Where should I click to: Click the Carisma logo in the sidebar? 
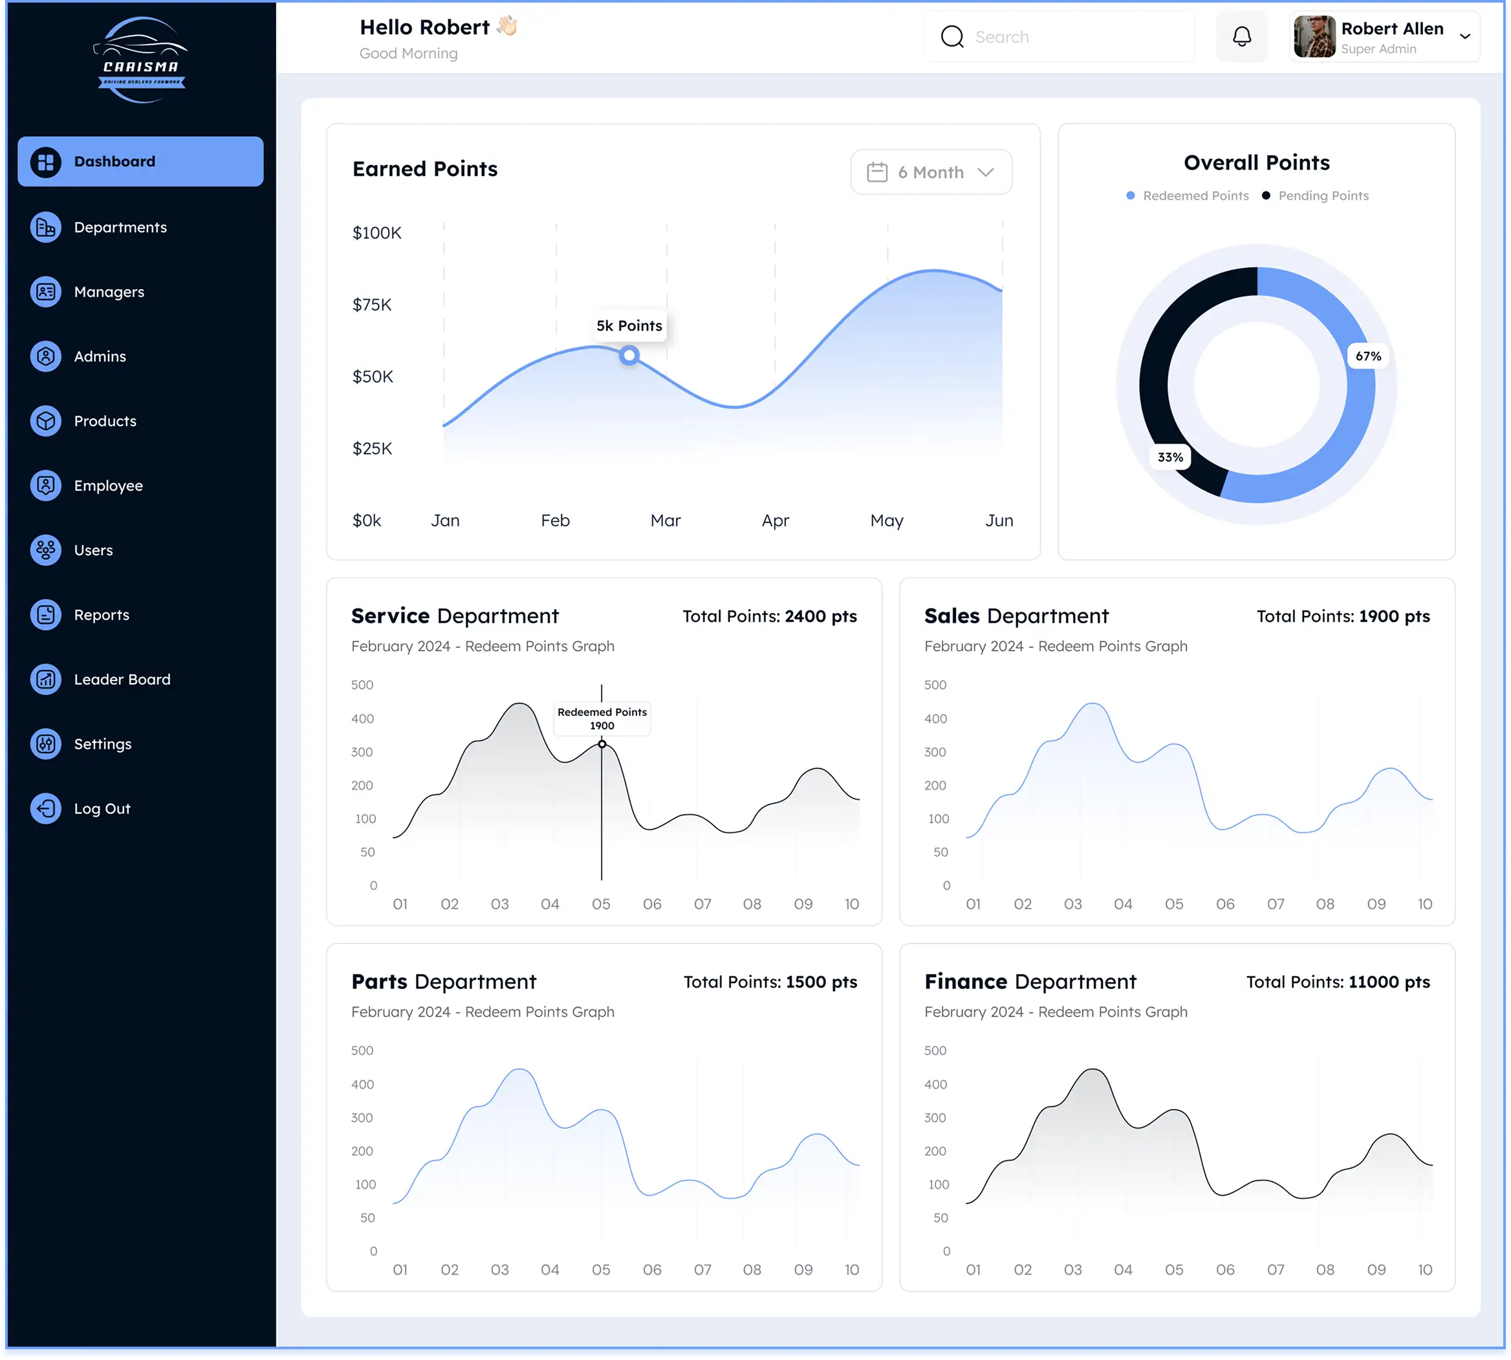(140, 59)
